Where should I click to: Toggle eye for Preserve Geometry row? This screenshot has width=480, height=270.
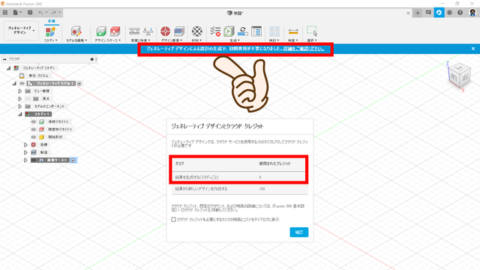click(x=34, y=121)
